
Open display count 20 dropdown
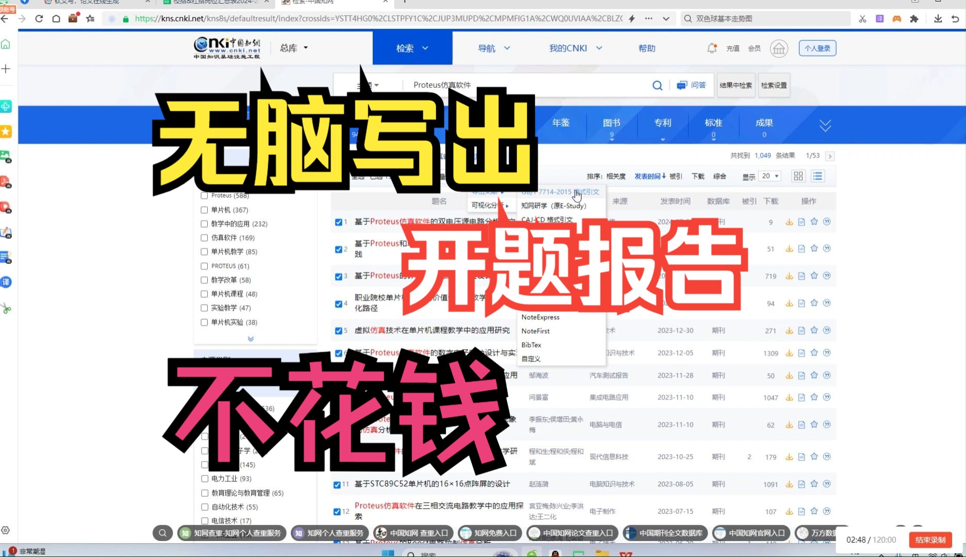770,176
